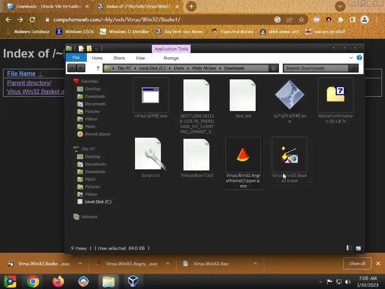Open Windows 11 Installer bookmark
The height and width of the screenshot is (289, 385).
(x=125, y=32)
